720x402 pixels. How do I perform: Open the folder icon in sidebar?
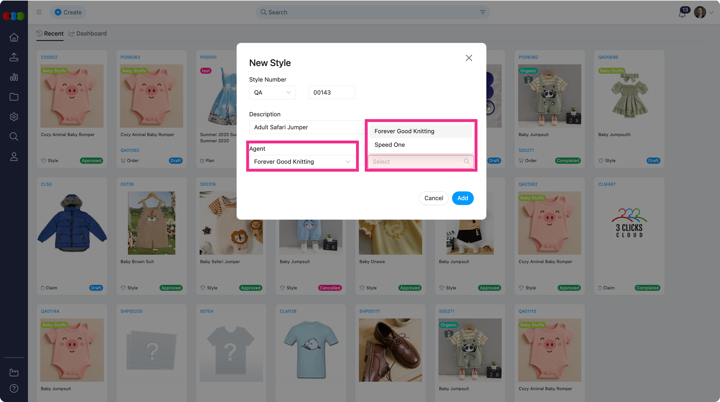(14, 97)
